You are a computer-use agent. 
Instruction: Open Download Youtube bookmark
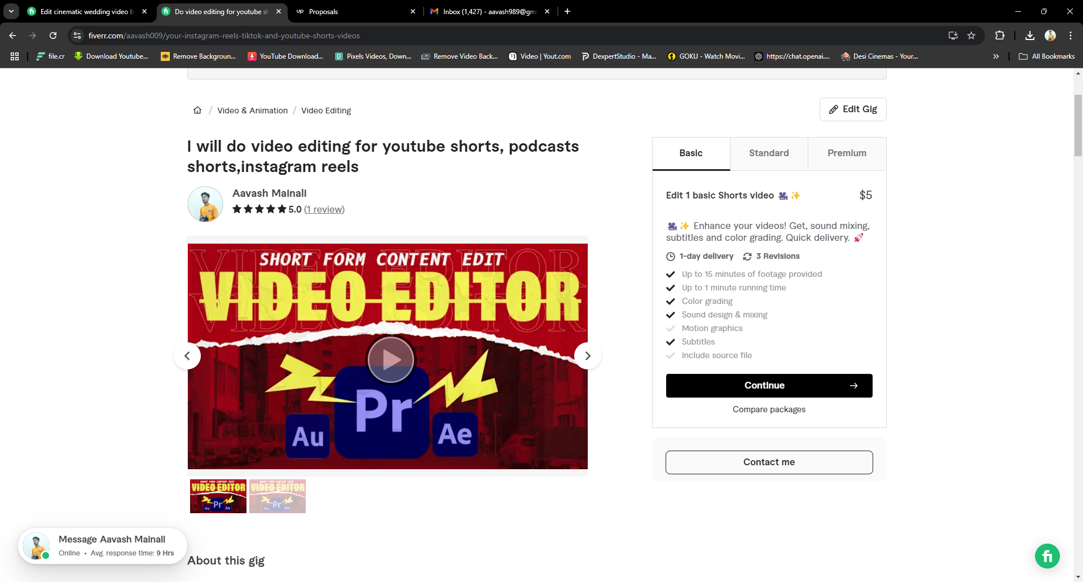click(x=111, y=56)
